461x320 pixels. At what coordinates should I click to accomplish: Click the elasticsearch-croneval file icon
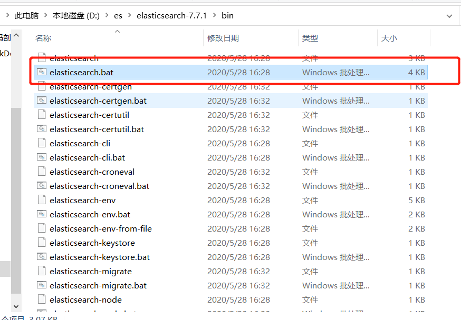(x=42, y=172)
